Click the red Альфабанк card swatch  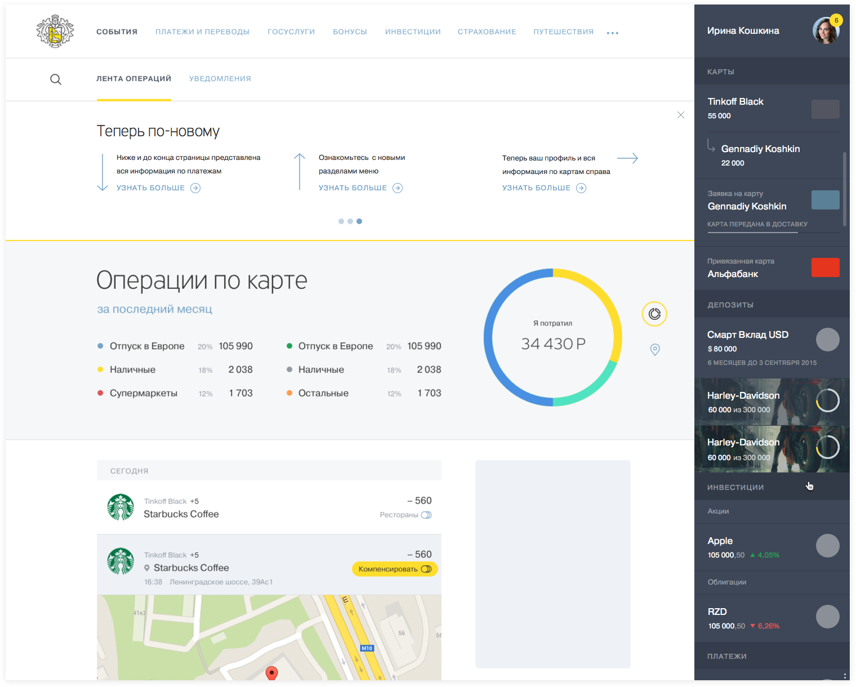[826, 267]
